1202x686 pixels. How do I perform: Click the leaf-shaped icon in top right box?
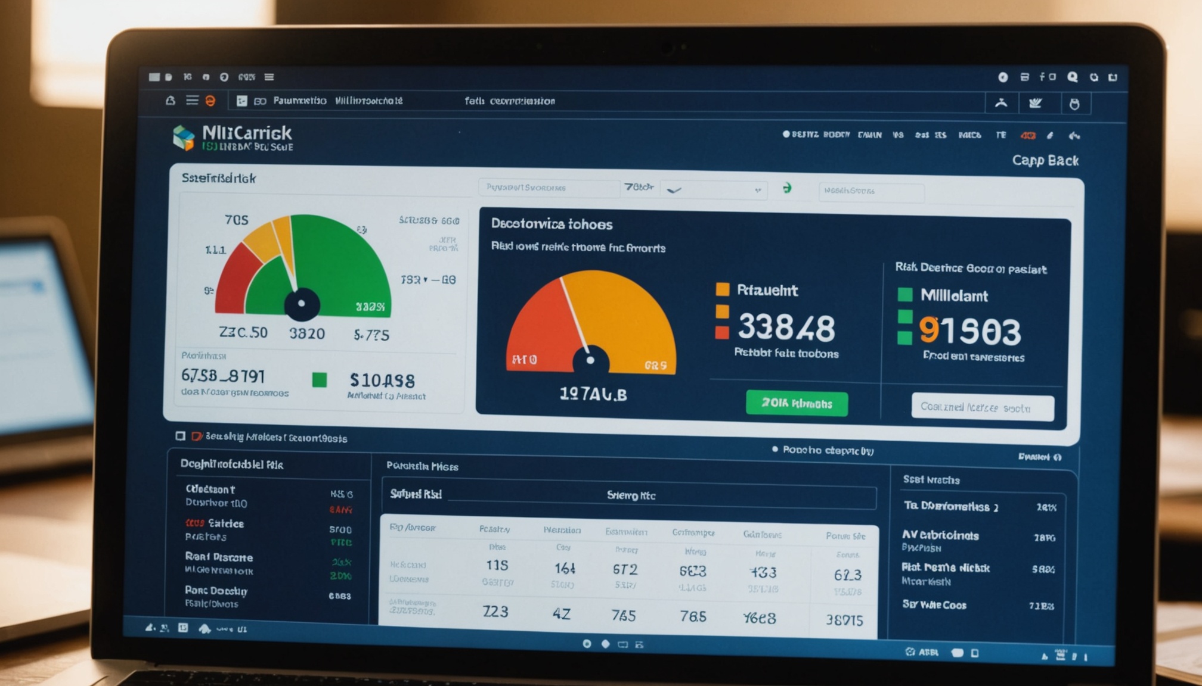click(1036, 103)
